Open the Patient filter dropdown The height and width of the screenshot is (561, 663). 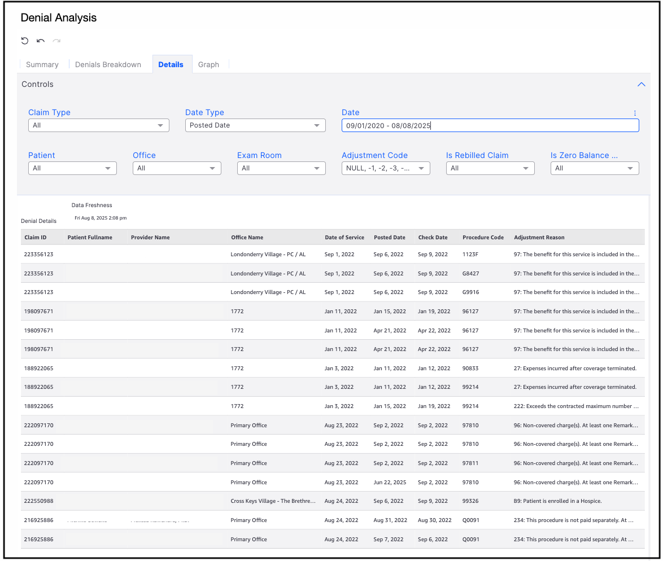click(72, 168)
